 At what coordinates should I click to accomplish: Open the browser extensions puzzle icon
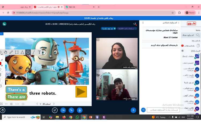tap(180, 13)
